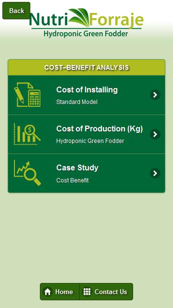Click the Cost–Benefit Analysis header bar

pyautogui.click(x=86, y=67)
